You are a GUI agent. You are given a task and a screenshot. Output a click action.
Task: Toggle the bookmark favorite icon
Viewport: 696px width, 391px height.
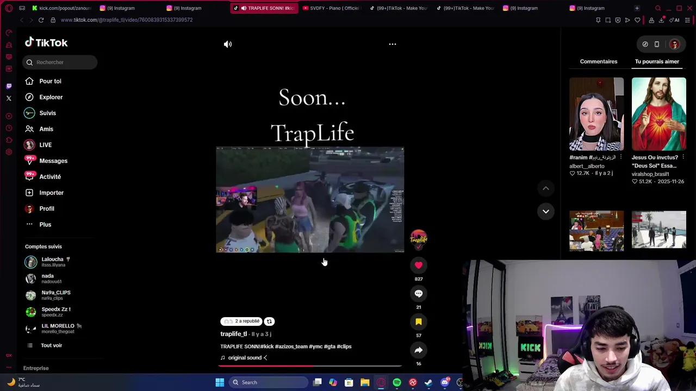click(x=419, y=321)
